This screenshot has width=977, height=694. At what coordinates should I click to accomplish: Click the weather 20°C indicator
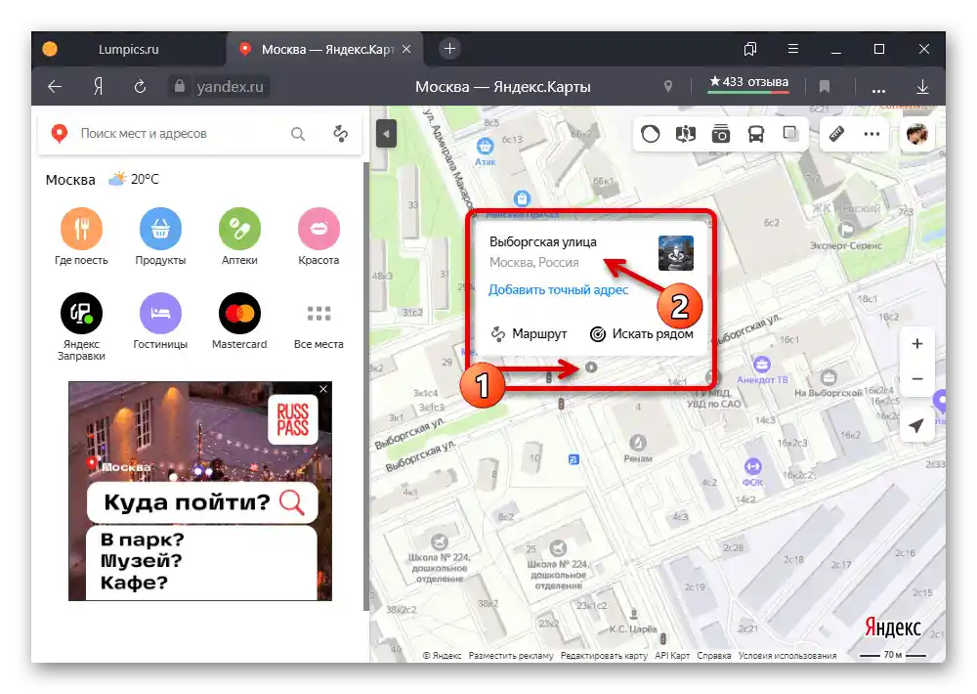click(134, 180)
